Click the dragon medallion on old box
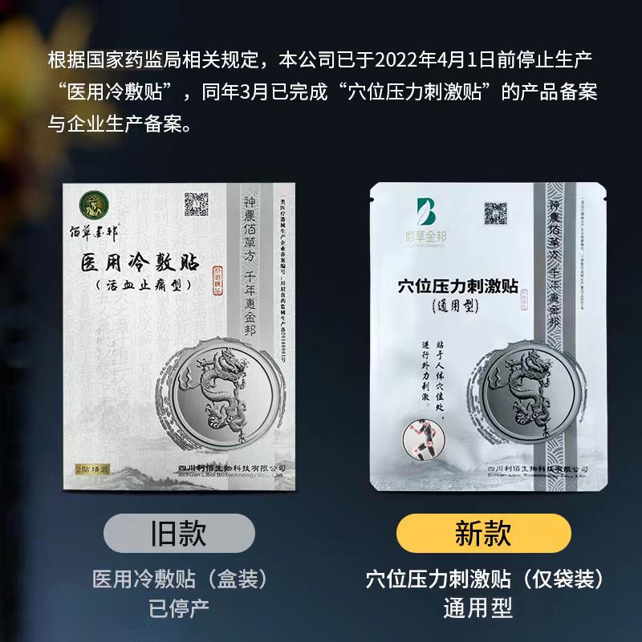This screenshot has height=642, width=642. (222, 394)
